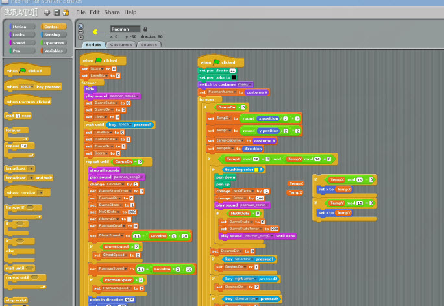Click yellow swatch in touching color block
Viewport: 444px width, 306px height.
click(256, 169)
